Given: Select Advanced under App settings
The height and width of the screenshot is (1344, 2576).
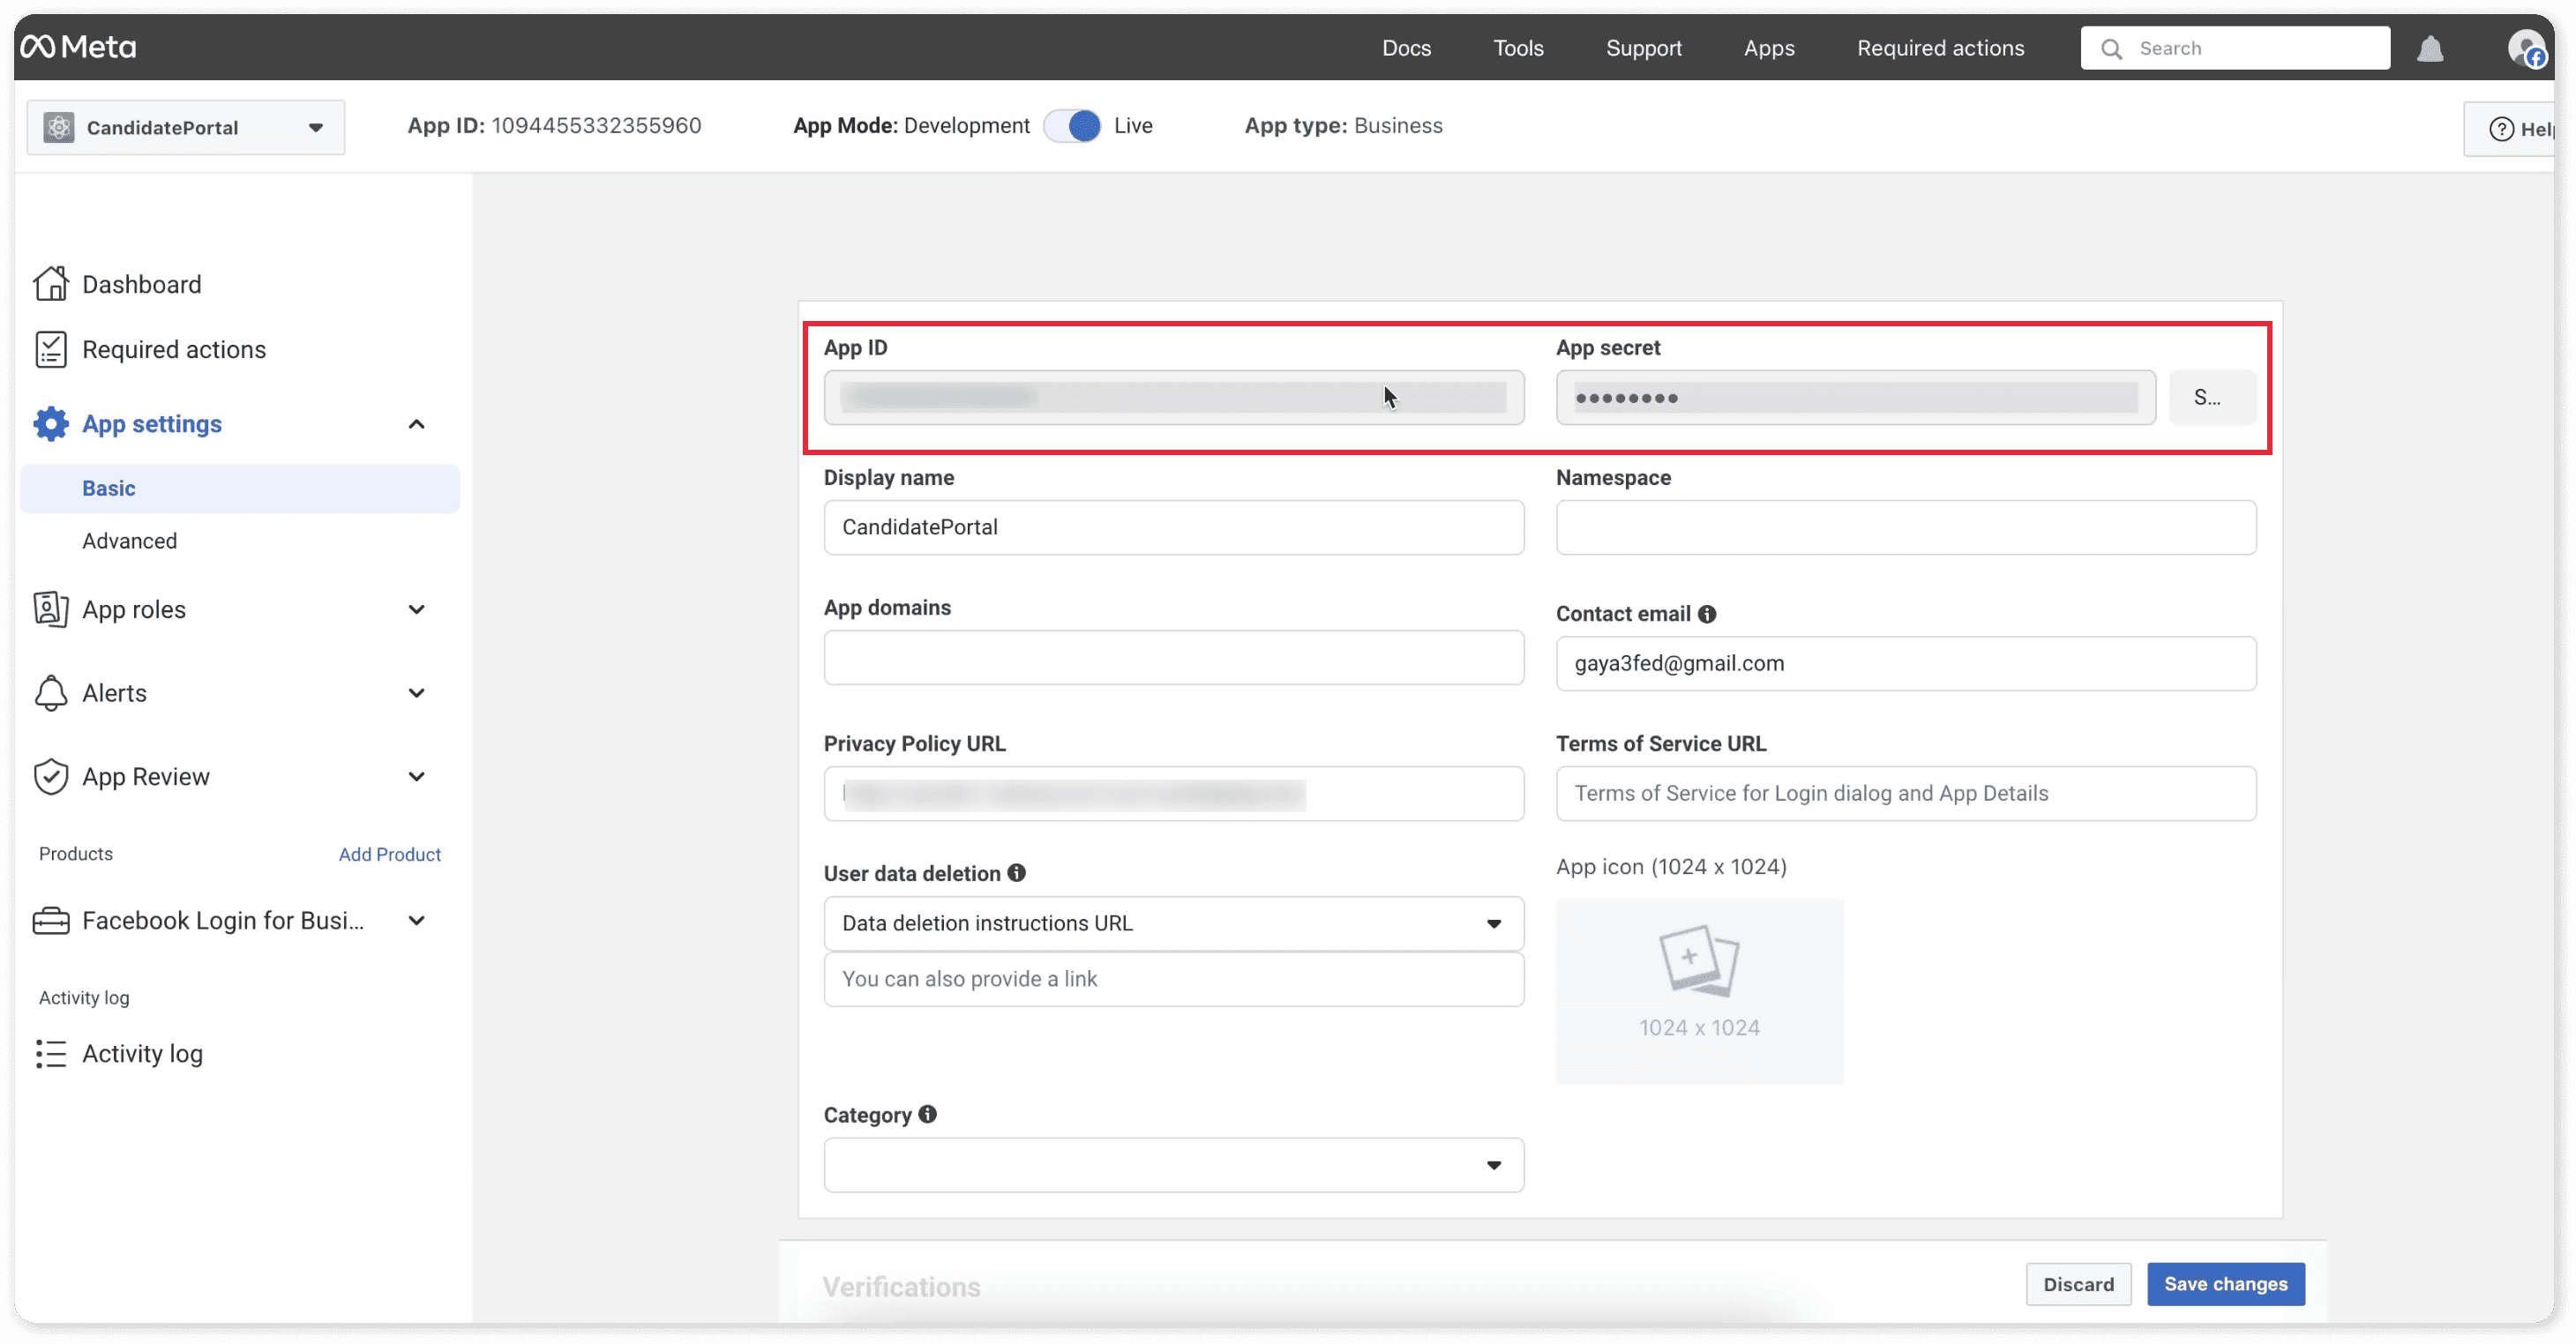Looking at the screenshot, I should tap(130, 541).
